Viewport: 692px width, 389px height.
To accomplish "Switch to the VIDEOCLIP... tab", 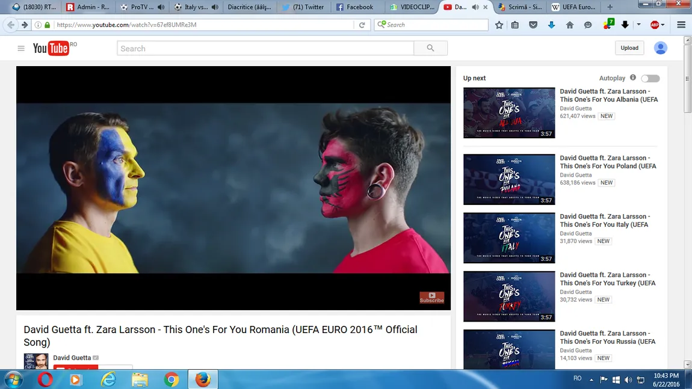I will [x=412, y=7].
